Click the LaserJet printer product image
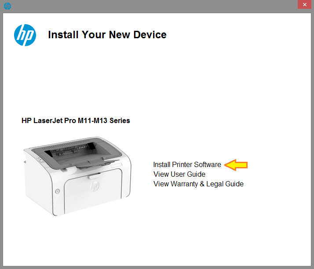The image size is (314, 269). pos(77,176)
